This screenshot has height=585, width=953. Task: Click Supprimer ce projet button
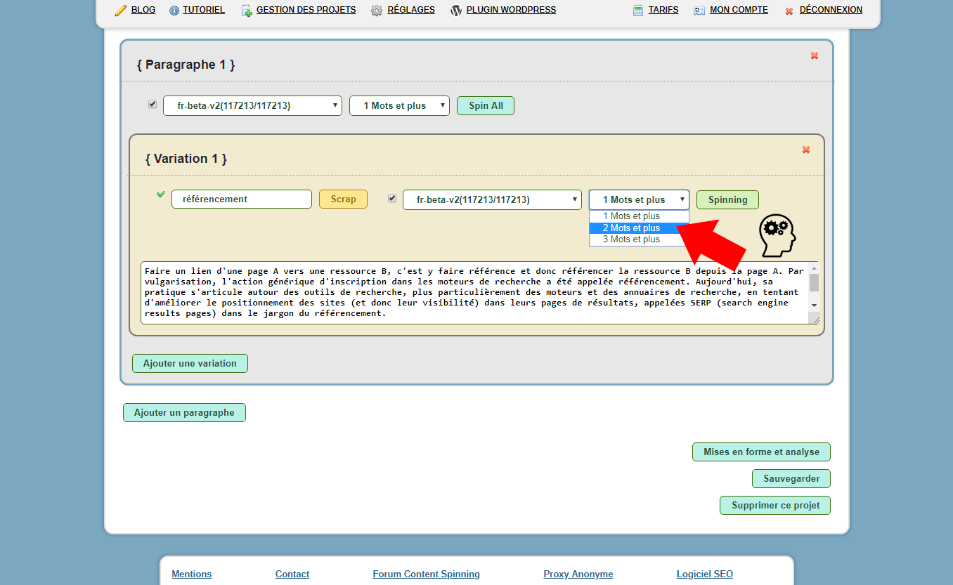pos(775,505)
